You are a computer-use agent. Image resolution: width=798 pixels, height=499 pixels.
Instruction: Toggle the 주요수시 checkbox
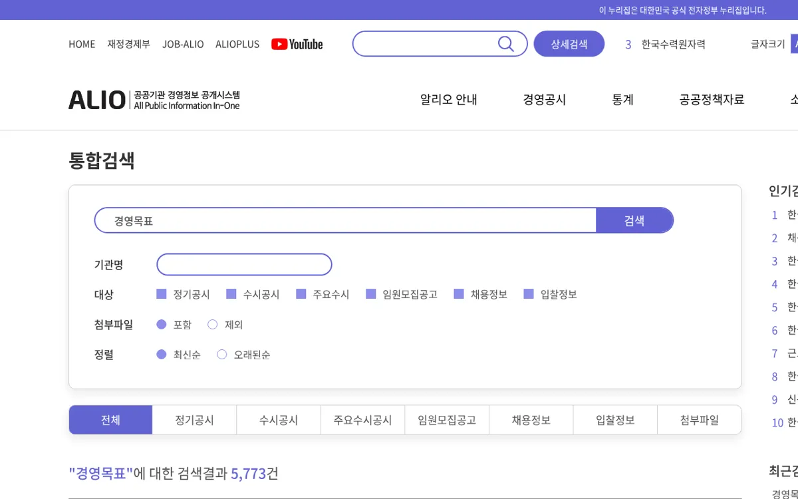coord(301,294)
